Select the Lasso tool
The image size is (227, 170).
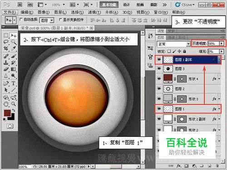pos(6,42)
